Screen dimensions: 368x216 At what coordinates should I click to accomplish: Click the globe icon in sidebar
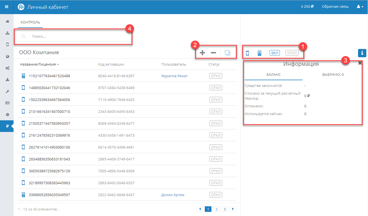[7, 56]
